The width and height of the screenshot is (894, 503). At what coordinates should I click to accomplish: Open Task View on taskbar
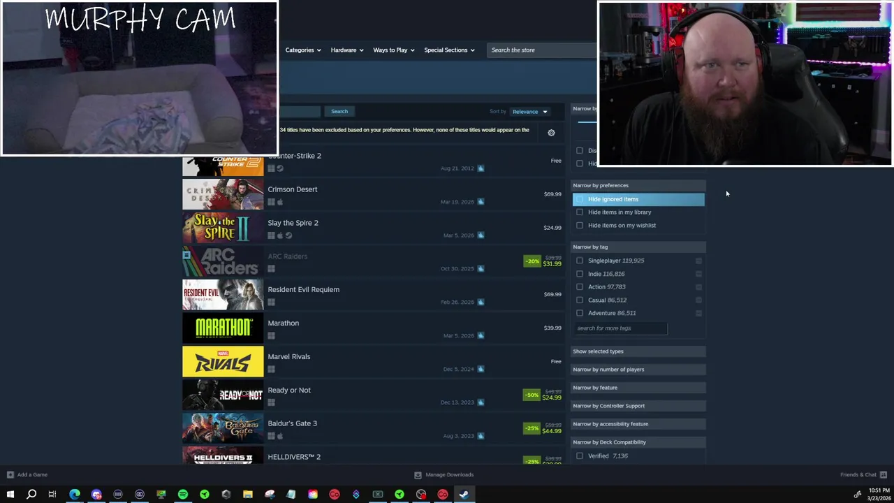(x=52, y=495)
